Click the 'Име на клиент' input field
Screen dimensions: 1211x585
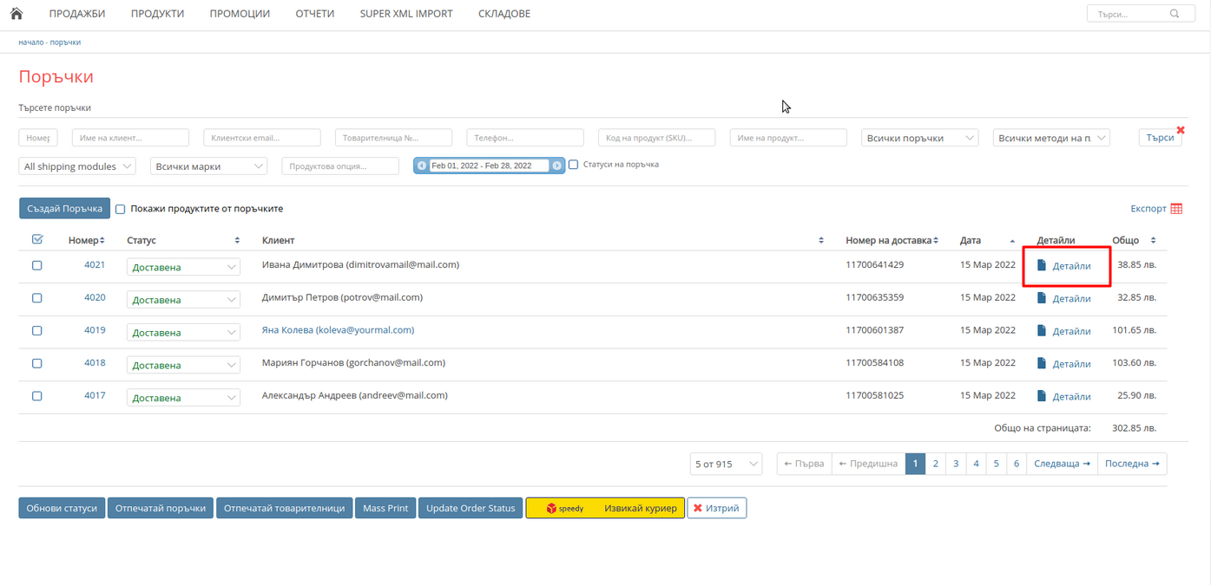(130, 138)
